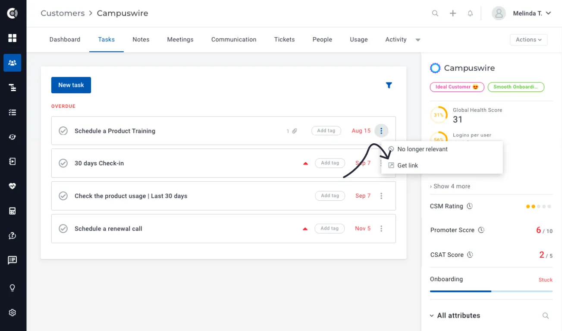Click the clock icon beside CSAT Score
This screenshot has height=331, width=562.
click(470, 255)
